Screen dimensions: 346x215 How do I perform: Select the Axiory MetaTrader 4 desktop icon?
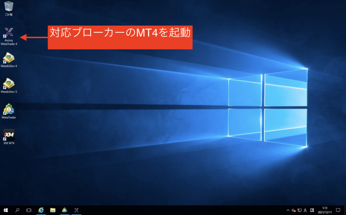(x=9, y=34)
